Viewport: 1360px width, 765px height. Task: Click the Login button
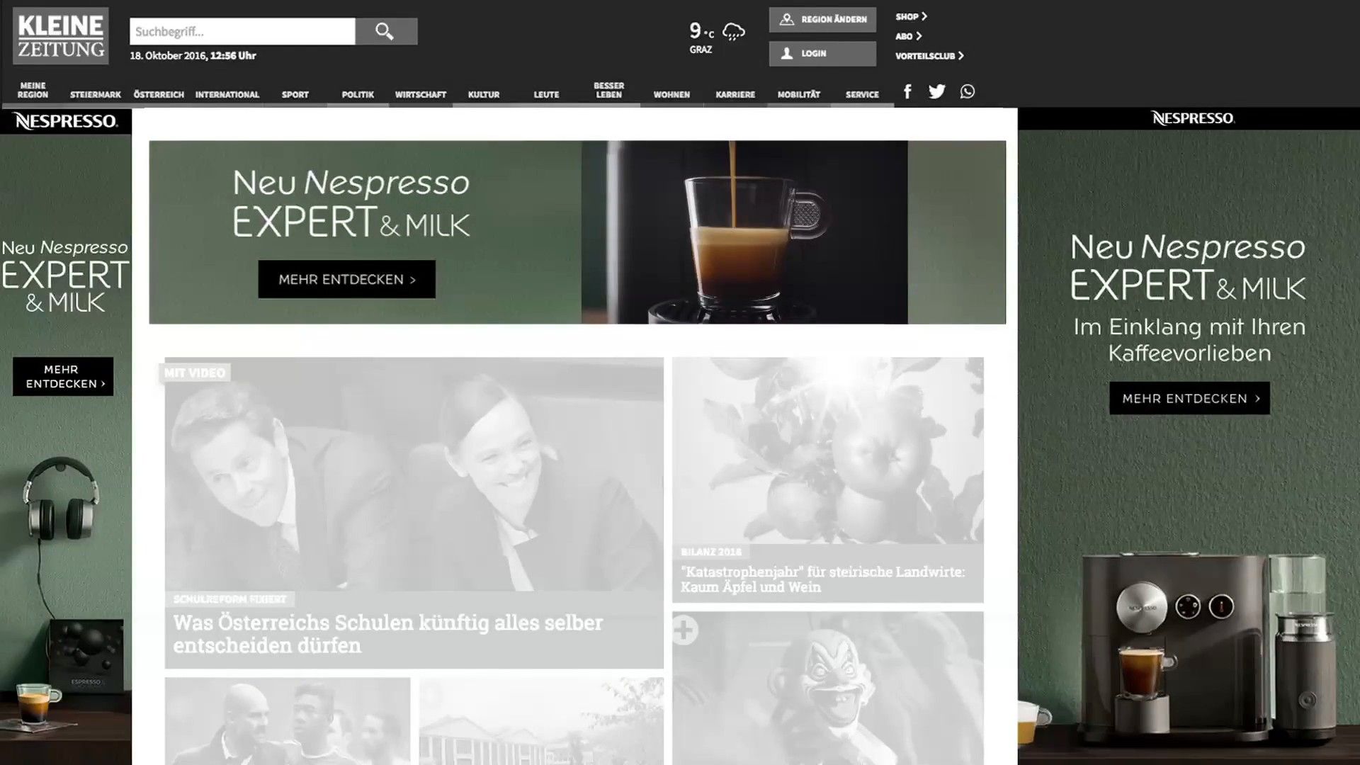[822, 54]
